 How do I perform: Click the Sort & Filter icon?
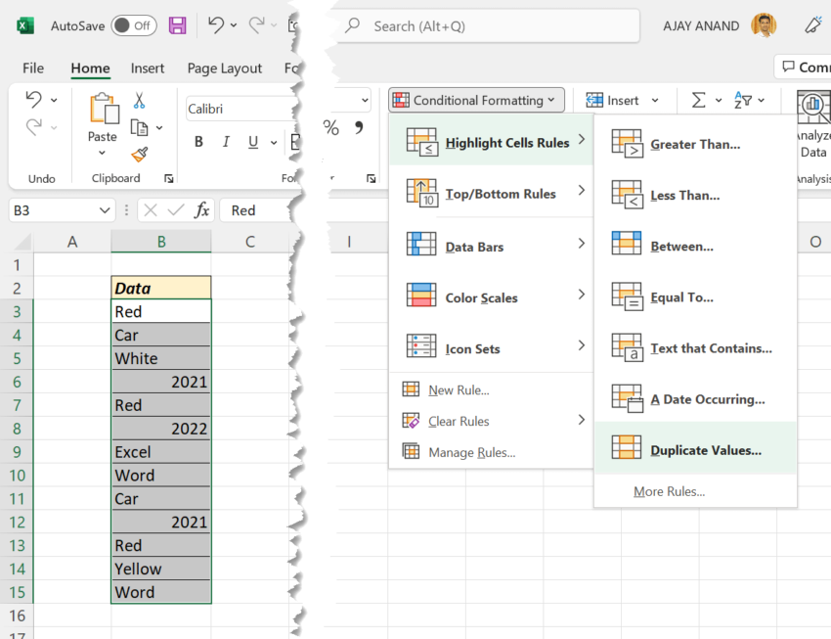(x=744, y=99)
